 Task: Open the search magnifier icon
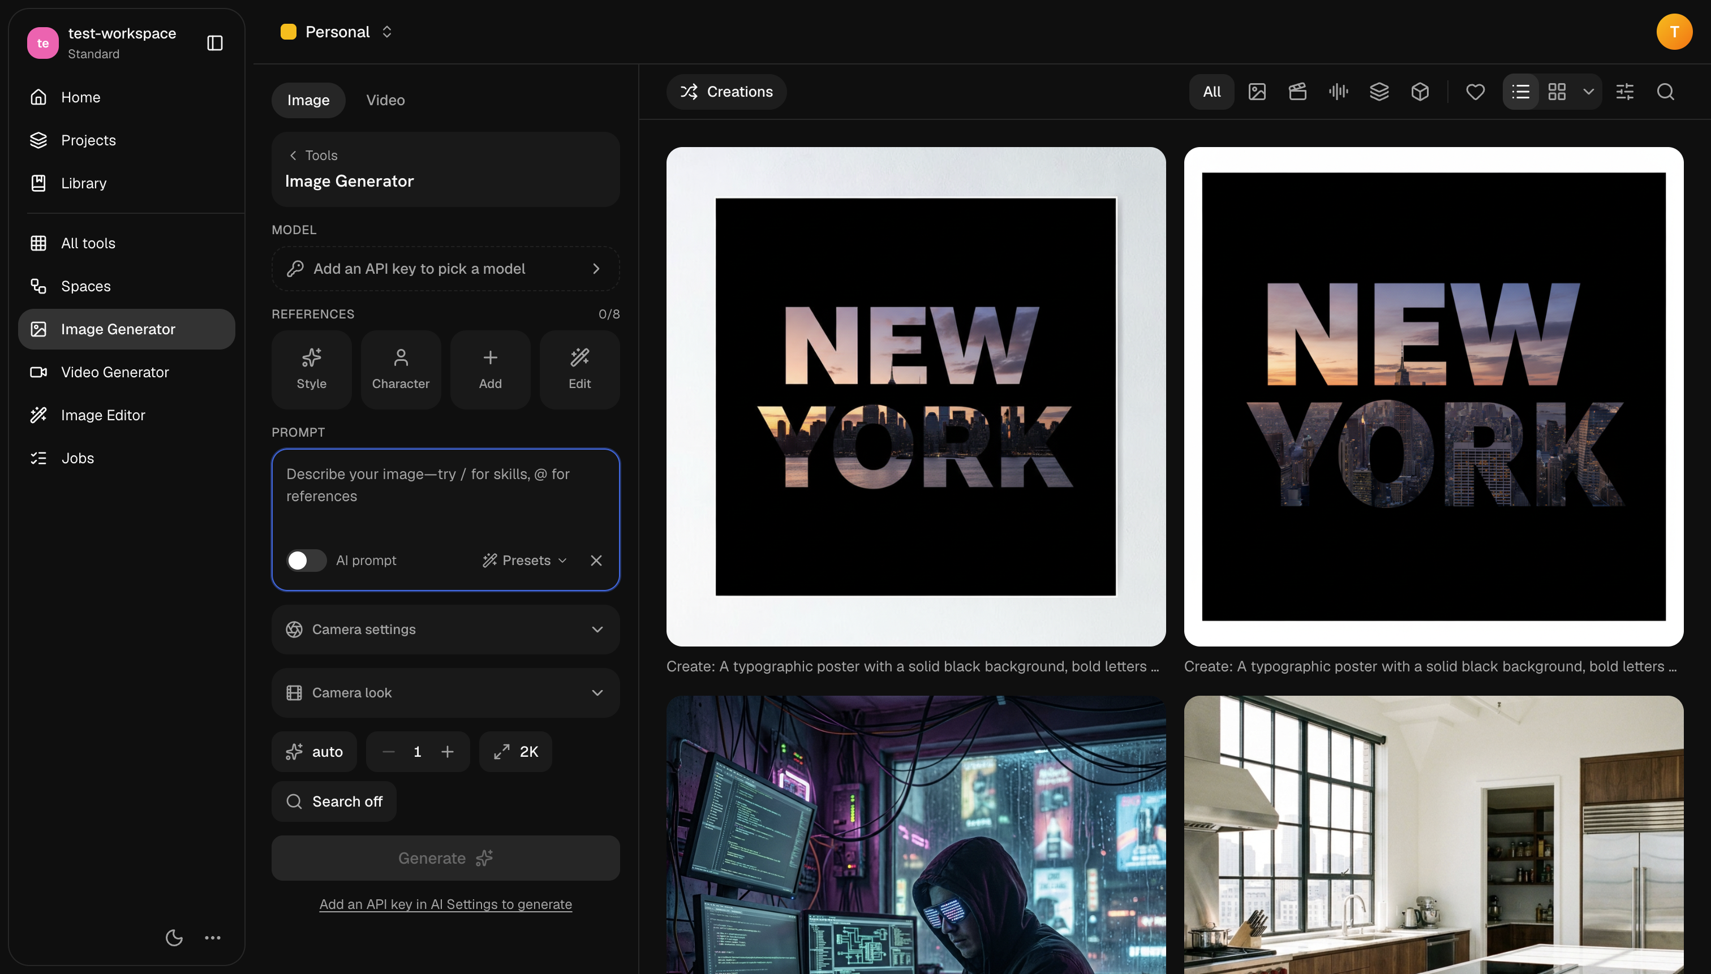1666,92
